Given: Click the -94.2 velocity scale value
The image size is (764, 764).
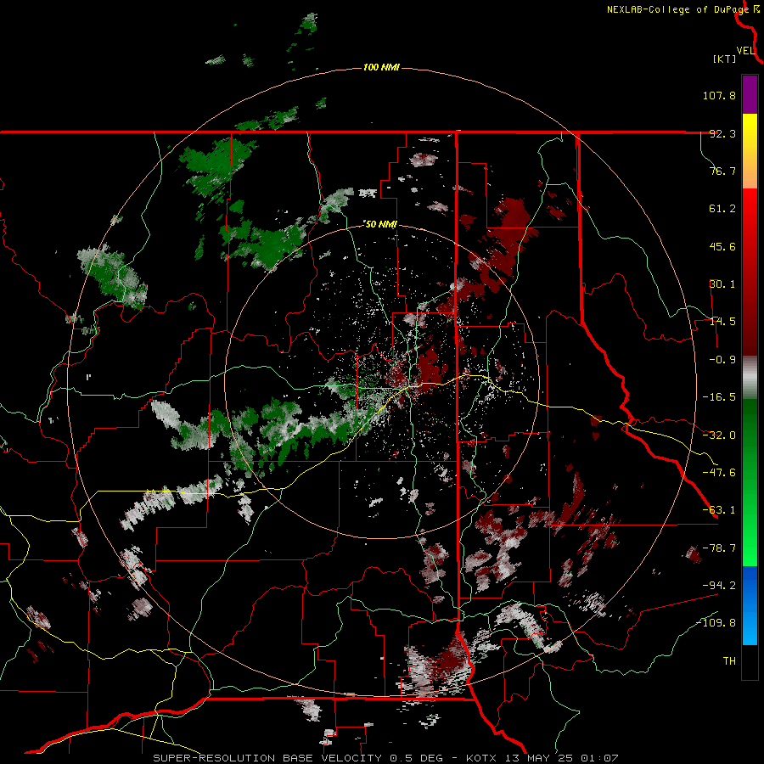Looking at the screenshot, I should [x=719, y=586].
